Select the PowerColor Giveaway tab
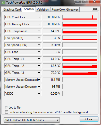The image size is (101, 125). 65,10
